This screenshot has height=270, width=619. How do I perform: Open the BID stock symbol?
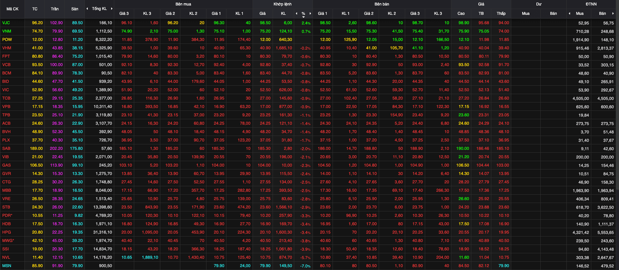pyautogui.click(x=5, y=82)
